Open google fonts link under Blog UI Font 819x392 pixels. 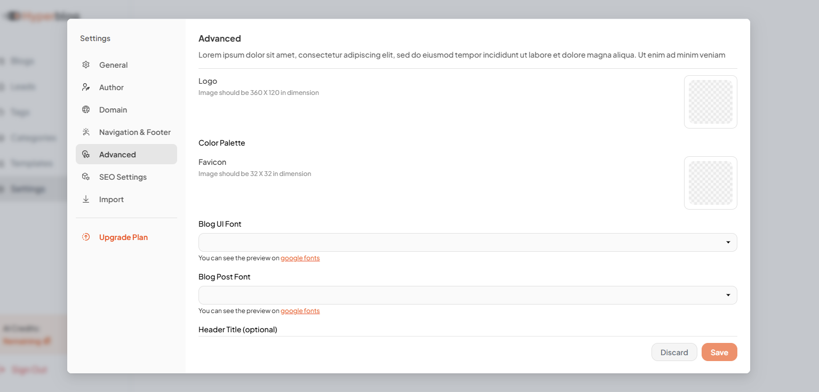pos(300,258)
